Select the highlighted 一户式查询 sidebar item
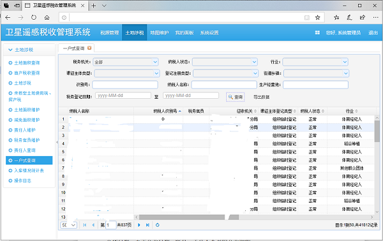The image size is (383, 241). [x=29, y=160]
